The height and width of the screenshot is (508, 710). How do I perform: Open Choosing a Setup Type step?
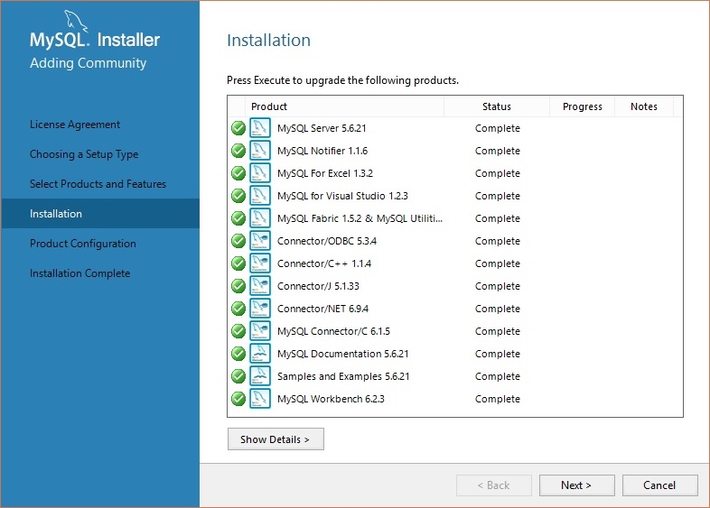pos(84,154)
